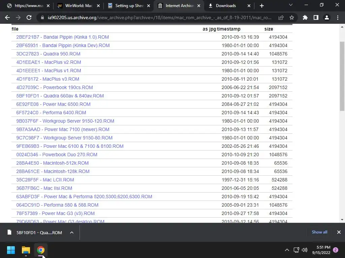Open the tab search chevron
Screen dimensions: 345x258
(x=291, y=5)
